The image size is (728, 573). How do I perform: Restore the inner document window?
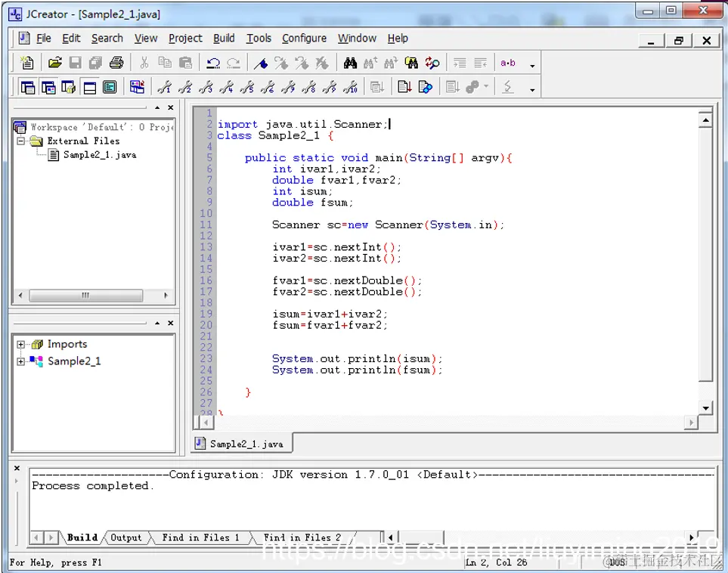pos(679,41)
